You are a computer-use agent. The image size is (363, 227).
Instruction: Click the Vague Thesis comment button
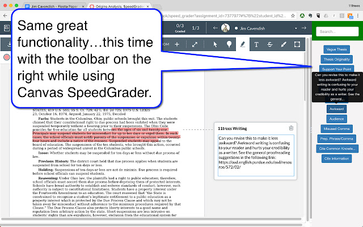point(336,49)
